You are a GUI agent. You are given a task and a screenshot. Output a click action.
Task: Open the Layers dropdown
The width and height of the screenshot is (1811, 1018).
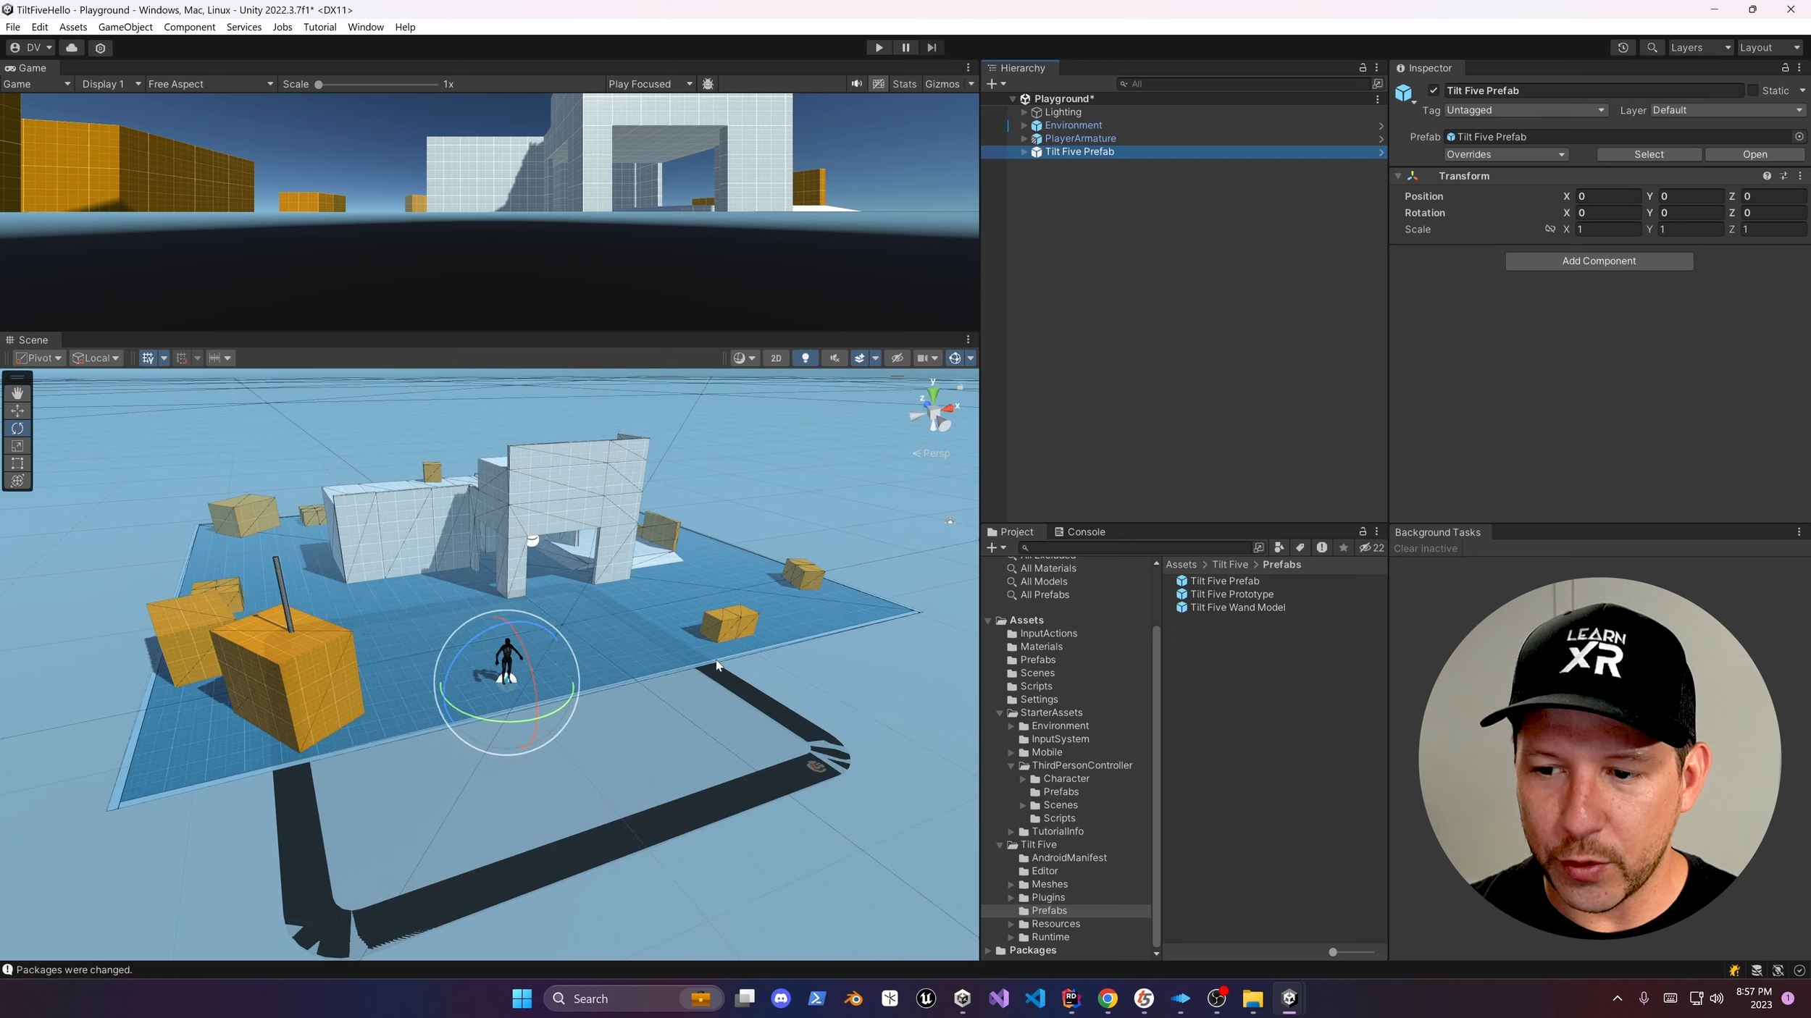pyautogui.click(x=1700, y=48)
